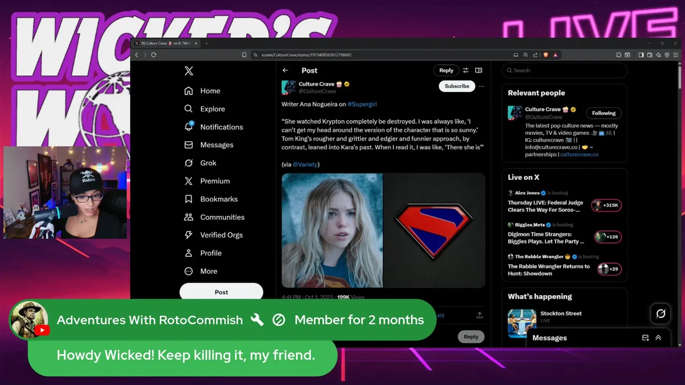Open The Rabble Wrangler Returns to Hunt title
Screen dimensions: 685x385
pyautogui.click(x=549, y=270)
